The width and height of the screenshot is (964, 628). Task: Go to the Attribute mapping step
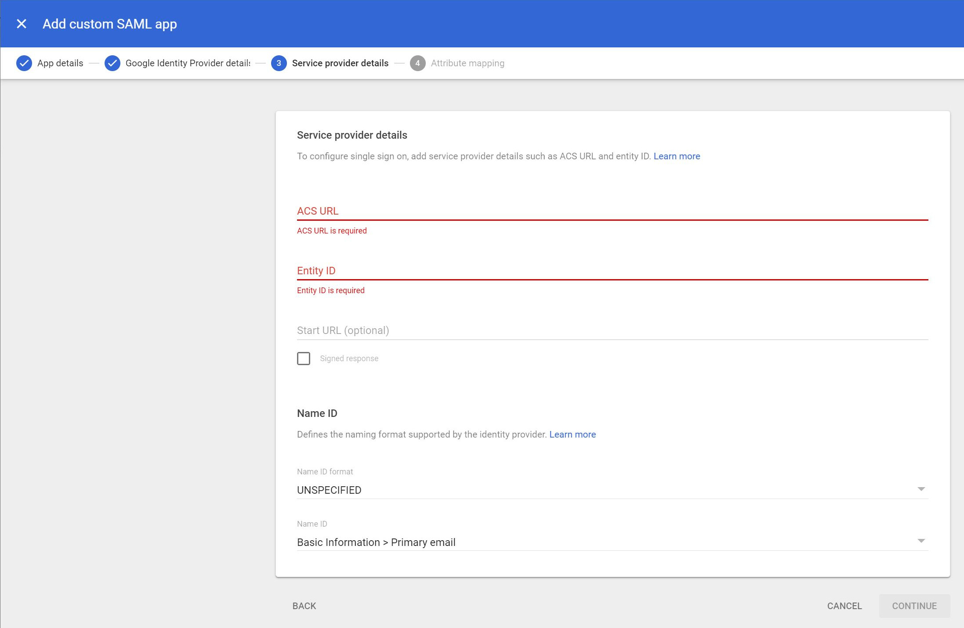(x=467, y=63)
